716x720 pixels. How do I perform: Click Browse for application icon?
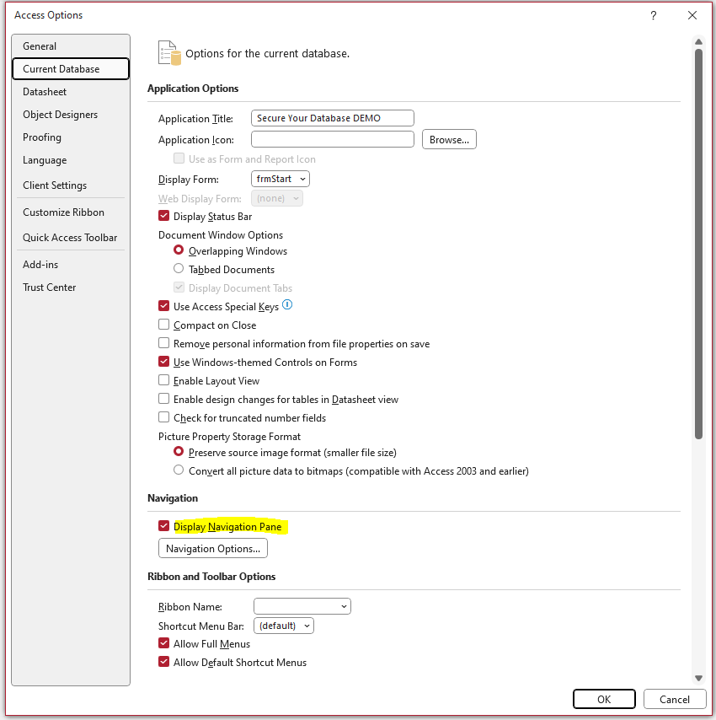449,140
